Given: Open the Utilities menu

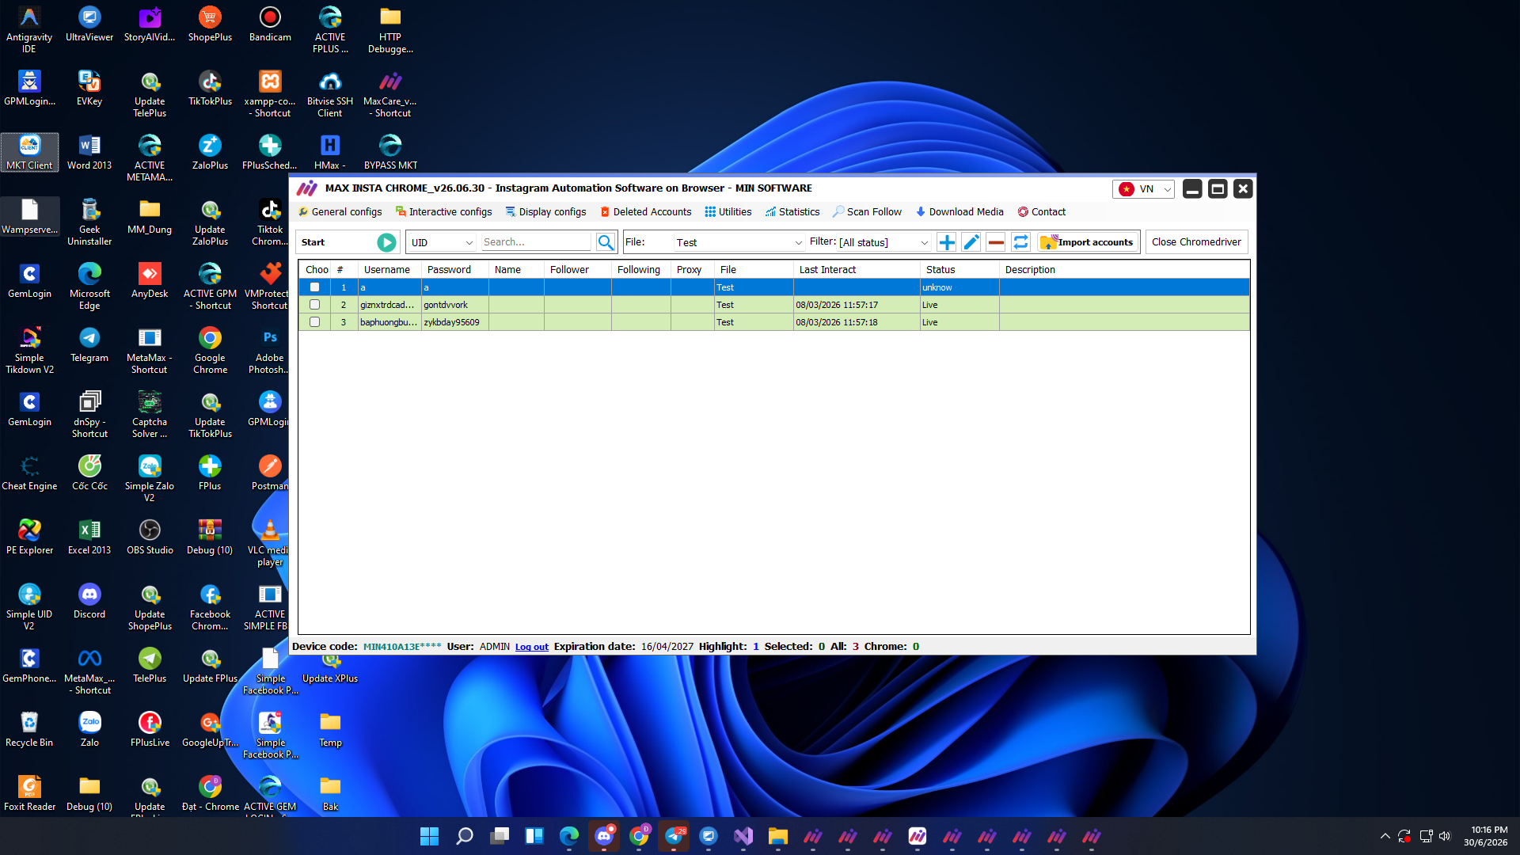Looking at the screenshot, I should click(x=728, y=212).
